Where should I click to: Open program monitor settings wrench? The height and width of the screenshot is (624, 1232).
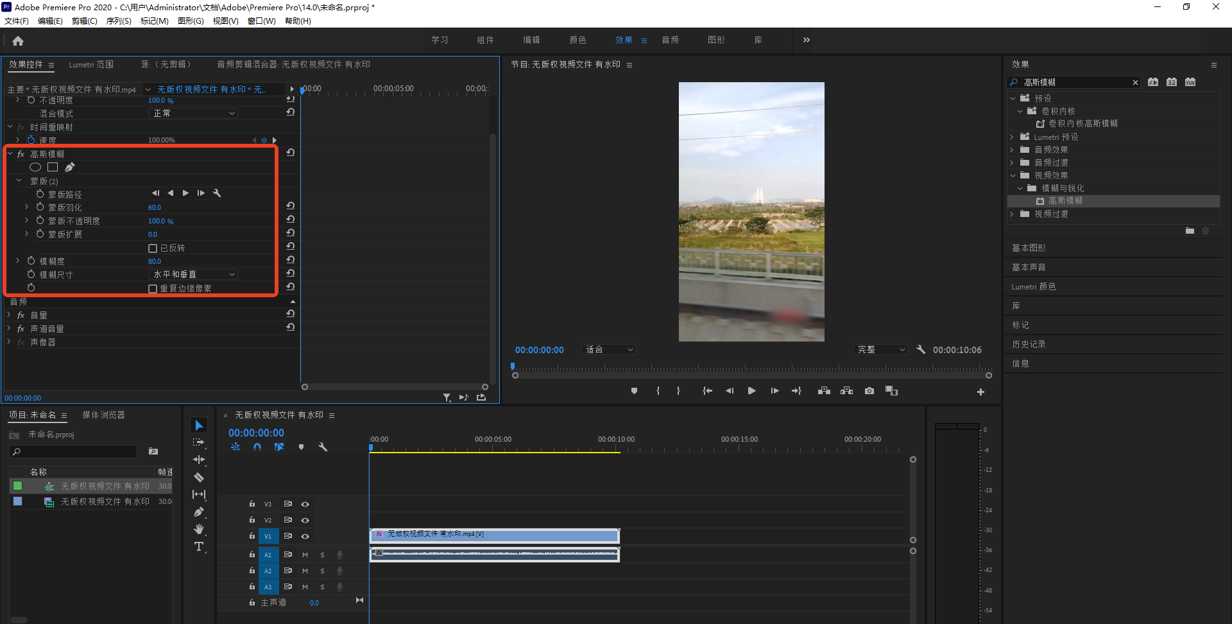click(921, 349)
